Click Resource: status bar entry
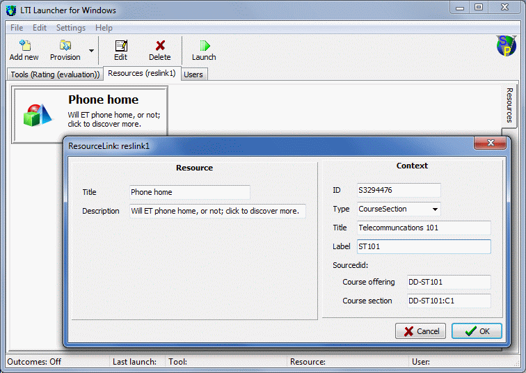 308,362
